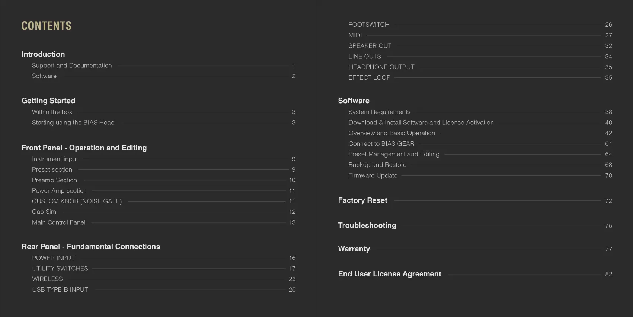Screen dimensions: 633x317
Task: Open the System Requirements entry
Action: [x=379, y=112]
